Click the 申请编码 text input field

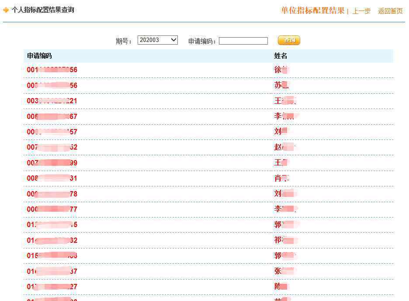(x=243, y=41)
